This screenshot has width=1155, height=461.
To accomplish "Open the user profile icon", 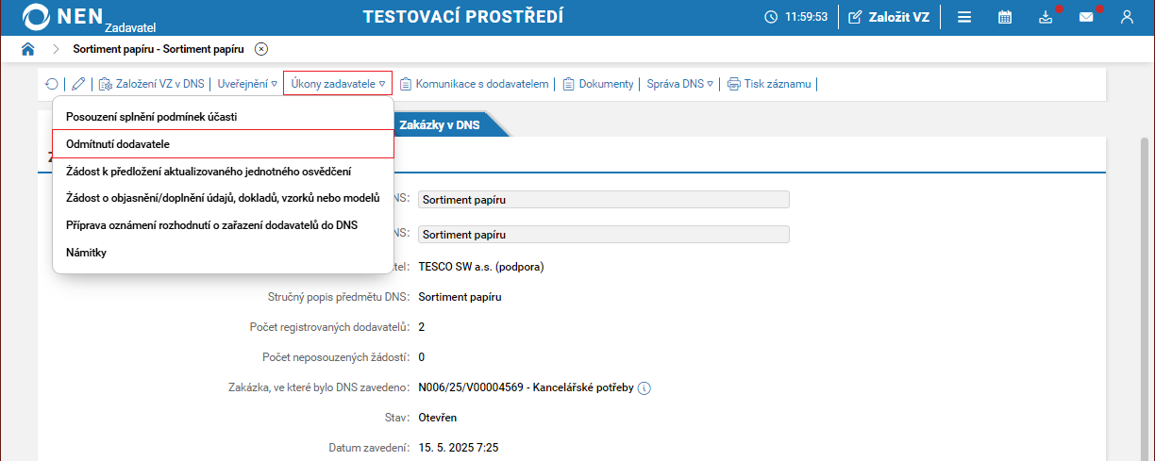I will tap(1127, 17).
